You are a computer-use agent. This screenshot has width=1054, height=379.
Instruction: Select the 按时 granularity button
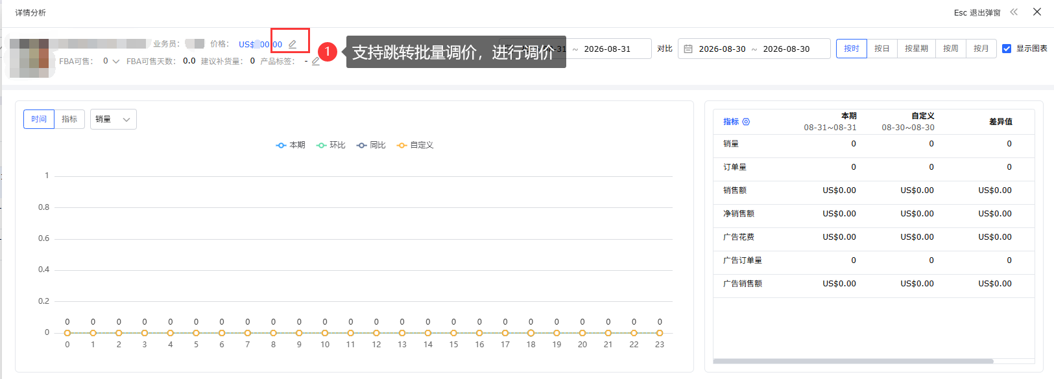(852, 49)
